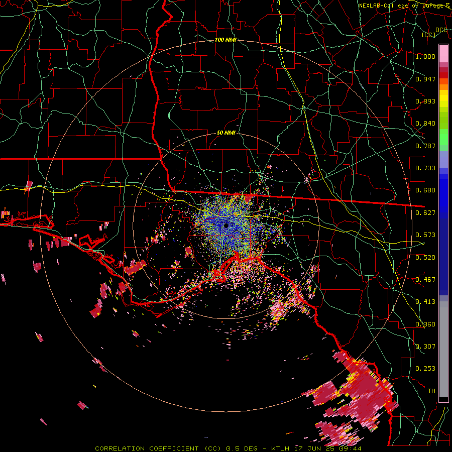Pick the bright green color bar segment

coord(443,137)
